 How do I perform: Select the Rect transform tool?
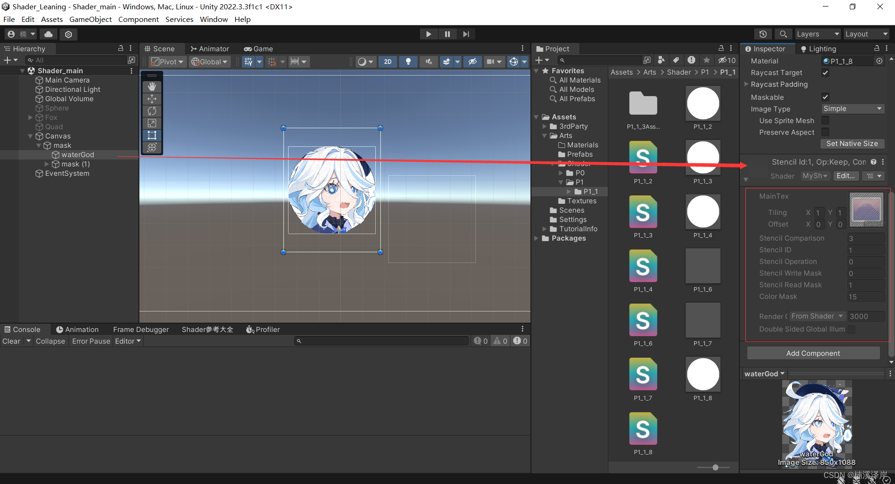click(x=152, y=135)
